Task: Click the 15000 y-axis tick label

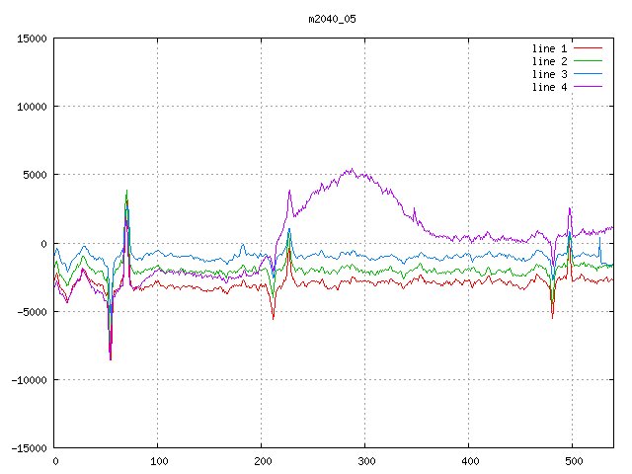Action: (32, 39)
